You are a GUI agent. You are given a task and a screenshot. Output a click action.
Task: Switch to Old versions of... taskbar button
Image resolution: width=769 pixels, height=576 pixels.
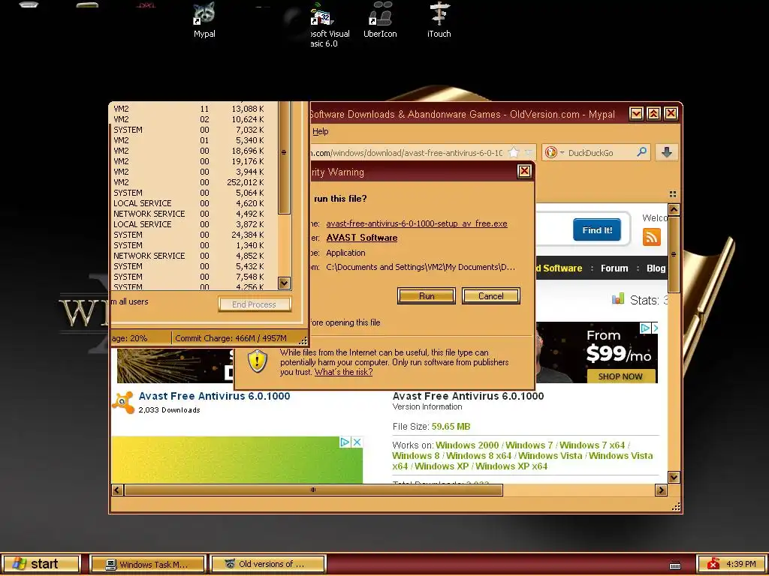[x=268, y=564]
